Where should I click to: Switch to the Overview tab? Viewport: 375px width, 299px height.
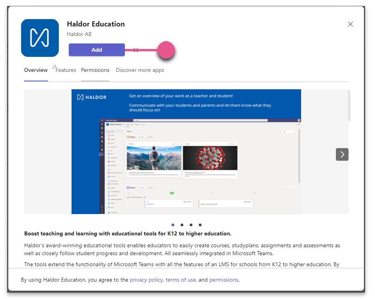(36, 70)
